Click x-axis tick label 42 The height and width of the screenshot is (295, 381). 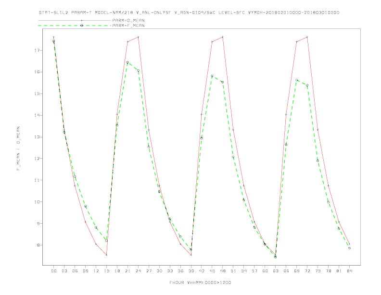coord(202,271)
